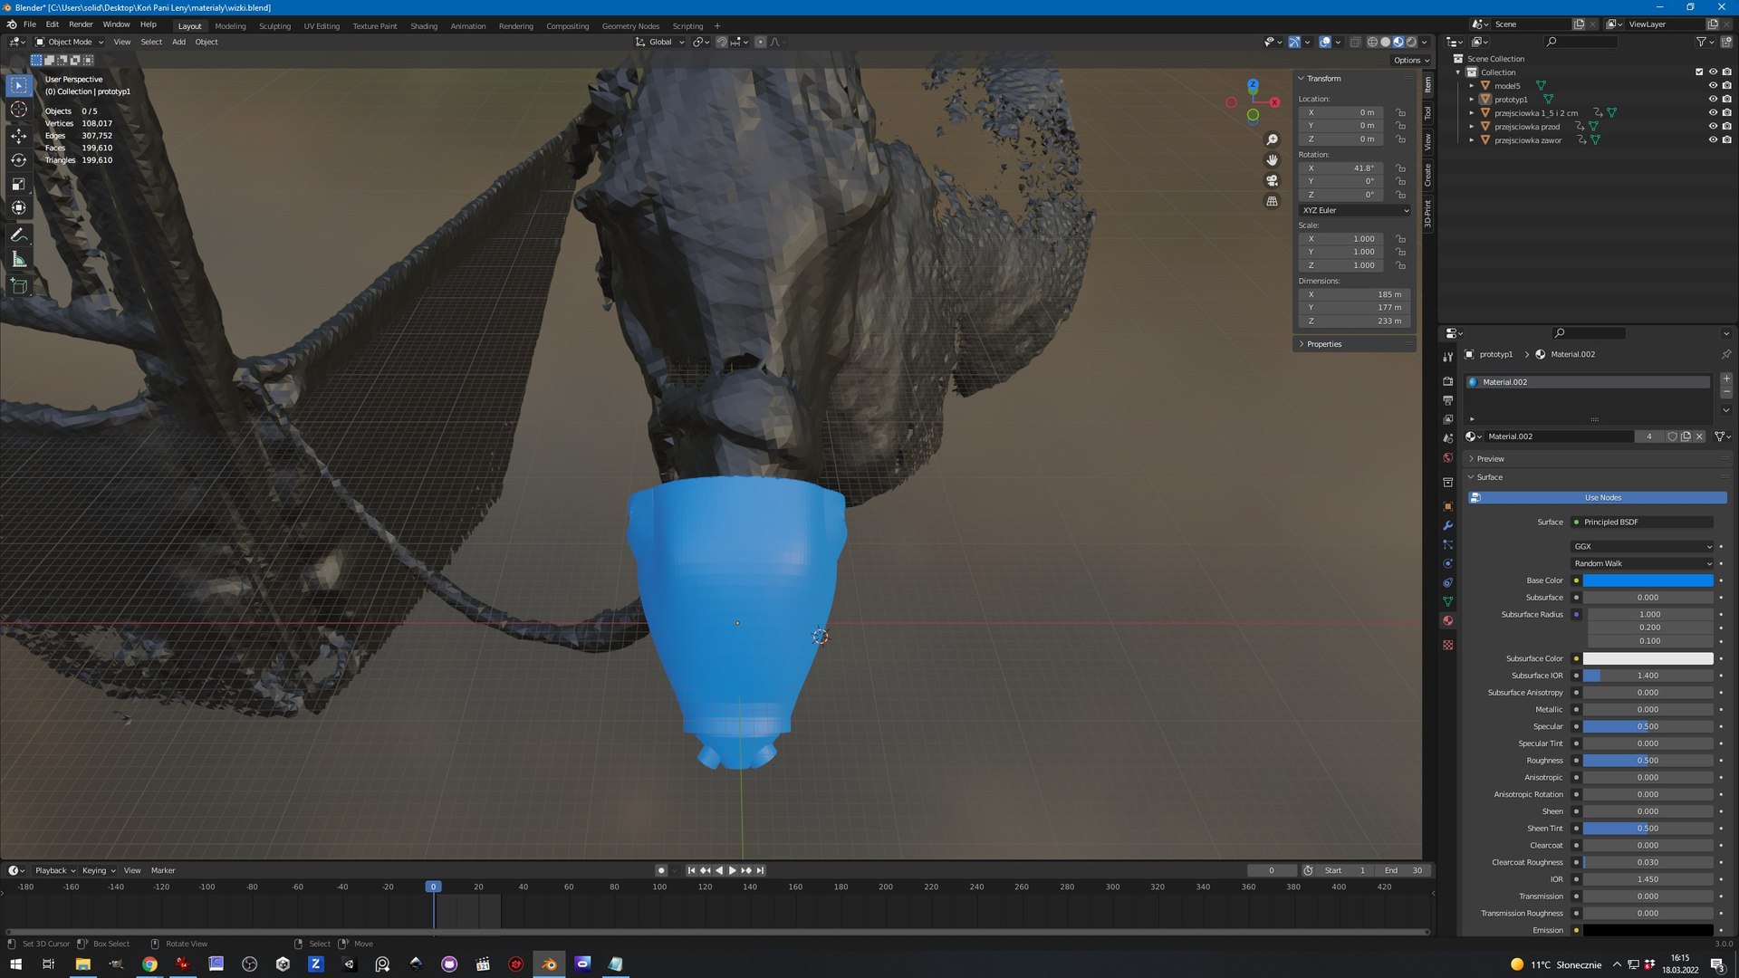1739x978 pixels.
Task: Click the viewport Options button
Action: coord(1409,60)
